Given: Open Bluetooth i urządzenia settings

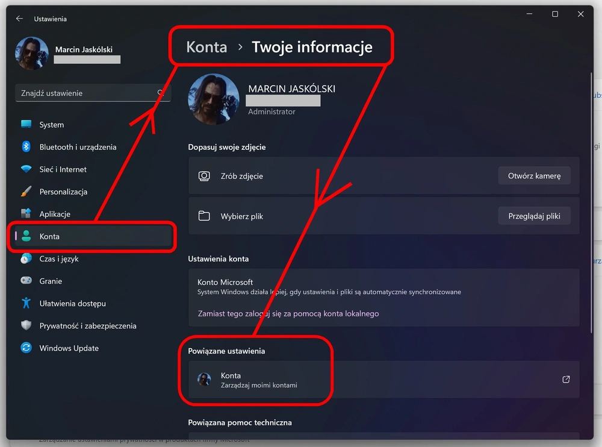Looking at the screenshot, I should coord(93,147).
